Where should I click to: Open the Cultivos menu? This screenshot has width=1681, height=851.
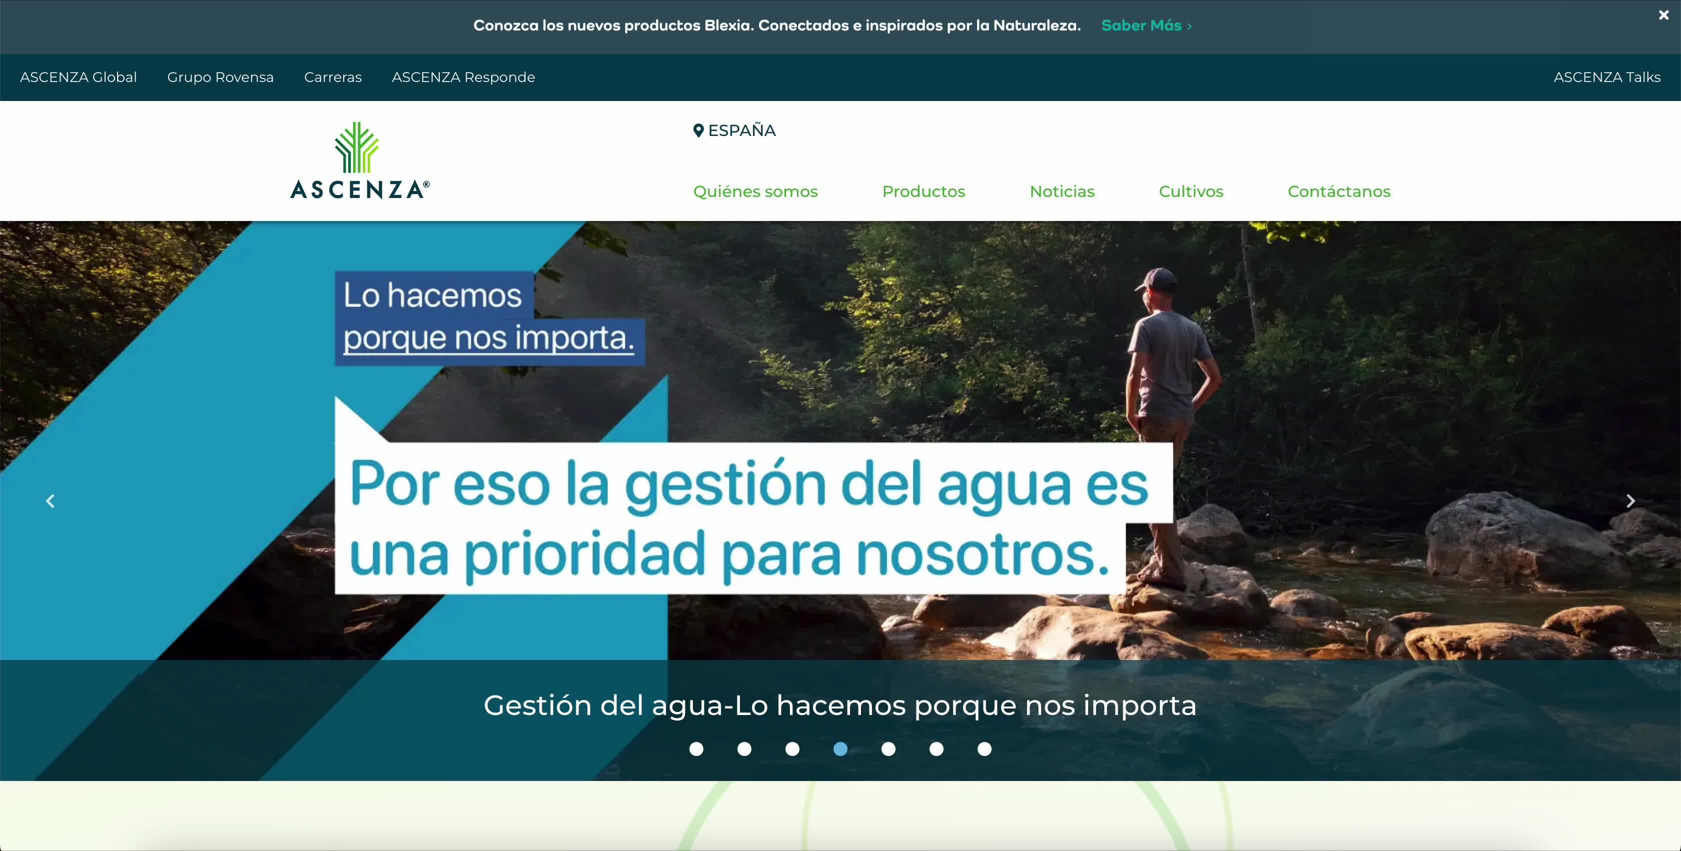tap(1191, 191)
